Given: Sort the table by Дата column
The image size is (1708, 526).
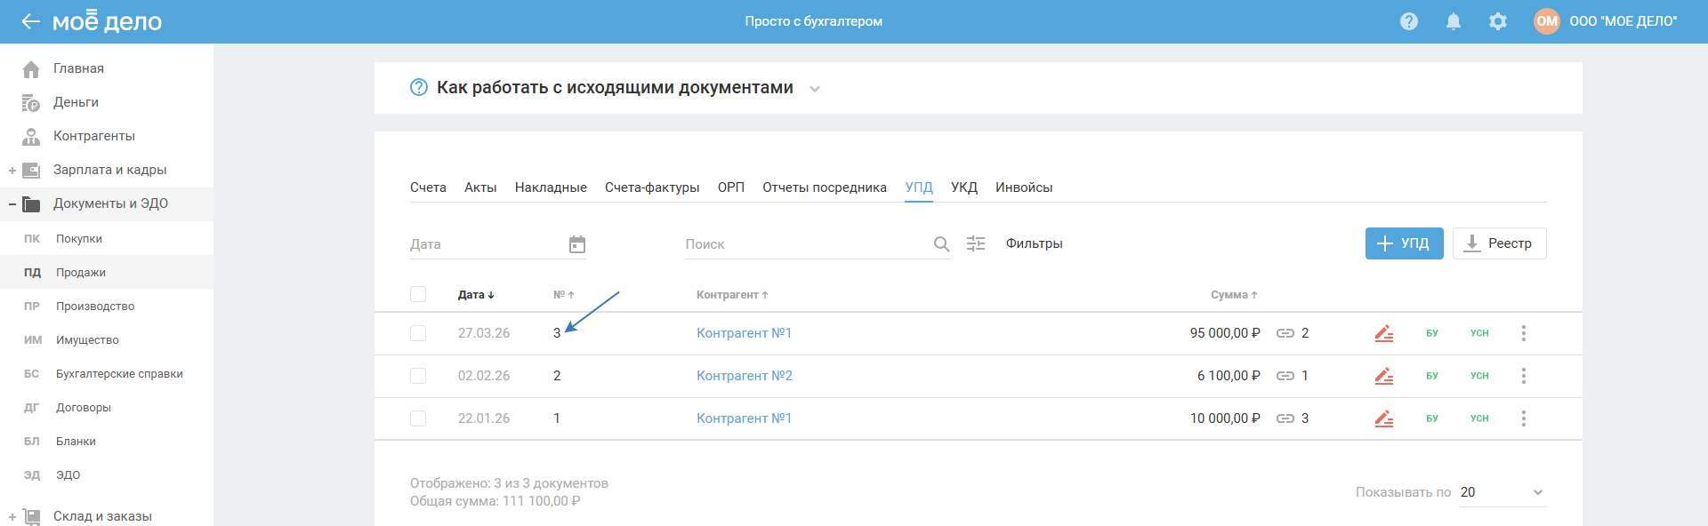Looking at the screenshot, I should (x=476, y=295).
